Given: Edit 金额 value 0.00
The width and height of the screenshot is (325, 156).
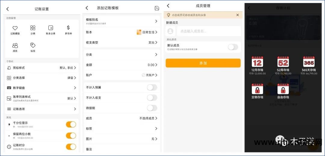Looking at the screenshot, I should [153, 65].
